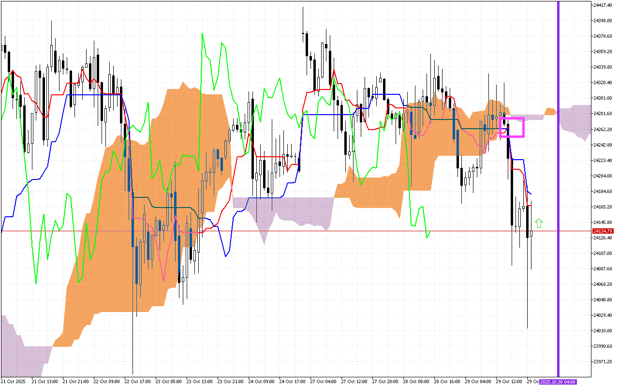Click the 24204.00 price axis label

coord(602,176)
